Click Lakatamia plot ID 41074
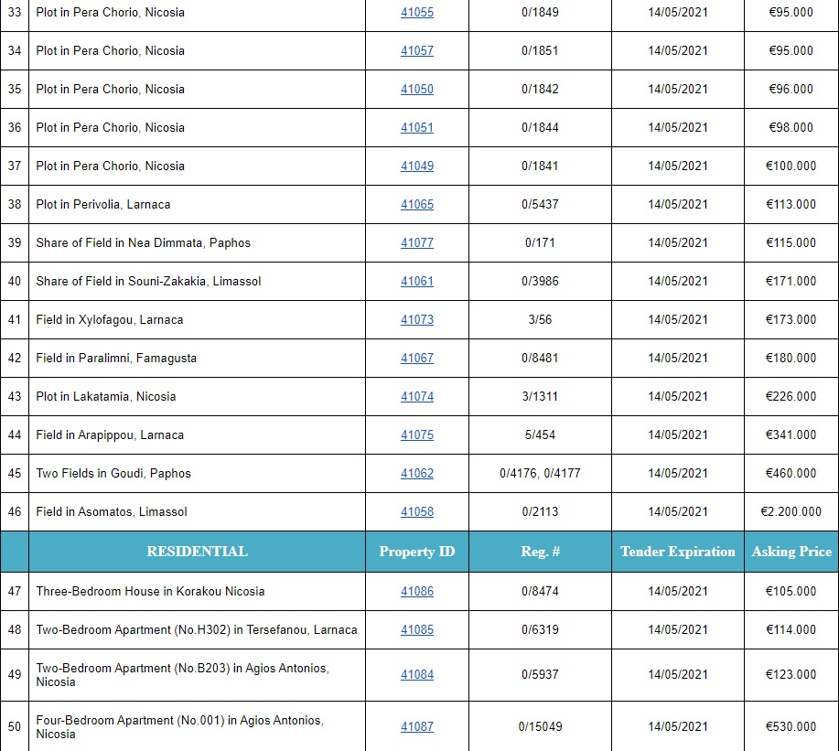Viewport: 839px width, 751px height. [417, 397]
